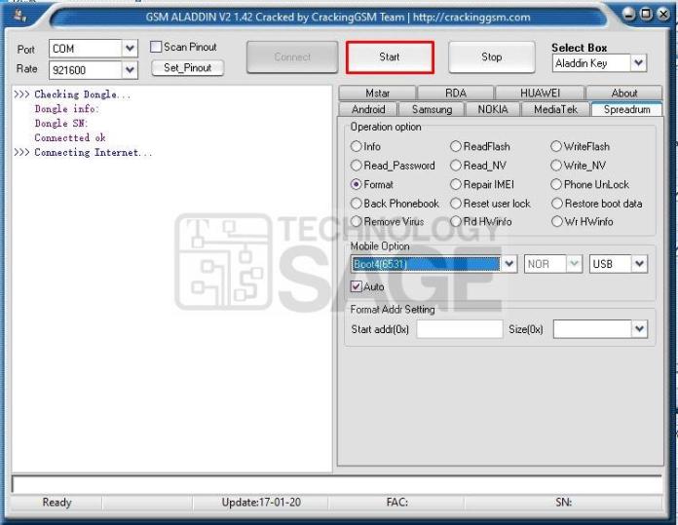Expand the Rate 921600 dropdown
Image resolution: width=678 pixels, height=525 pixels.
(x=130, y=69)
